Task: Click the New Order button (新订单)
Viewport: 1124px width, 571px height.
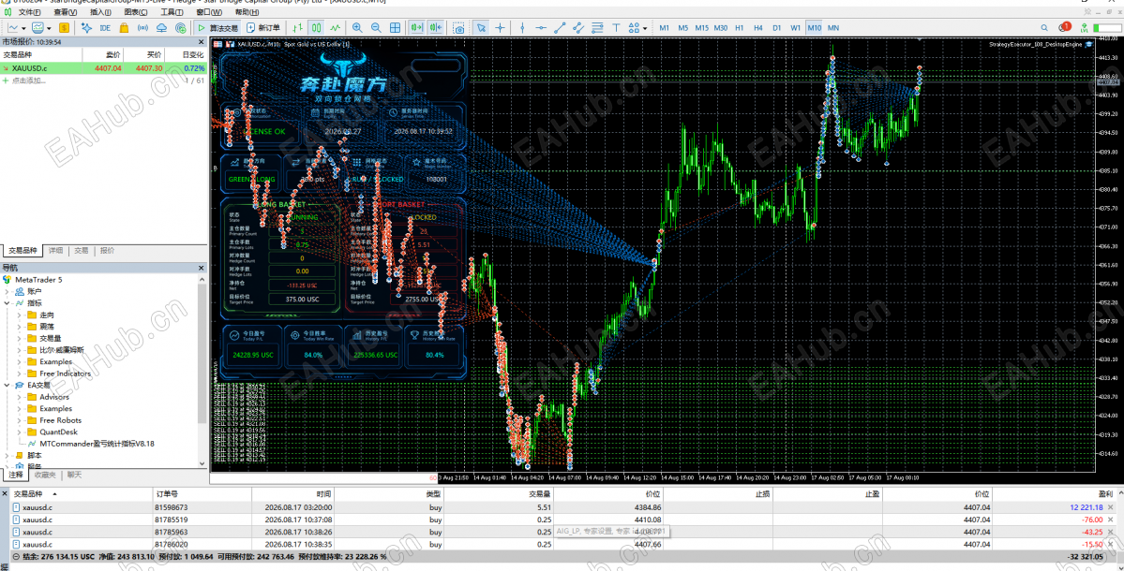Action: (x=263, y=28)
